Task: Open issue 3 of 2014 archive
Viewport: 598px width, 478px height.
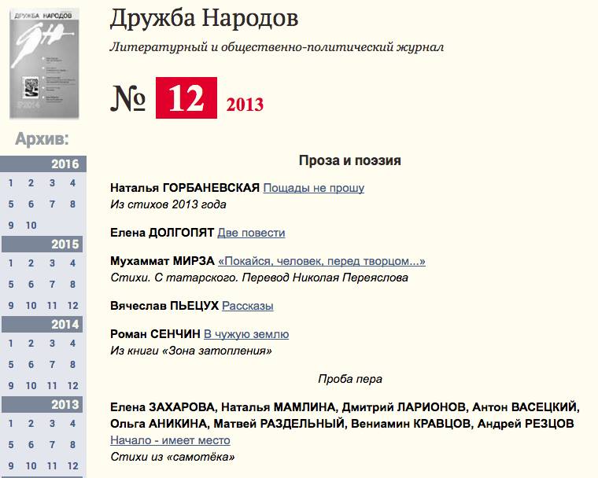Action: point(52,344)
